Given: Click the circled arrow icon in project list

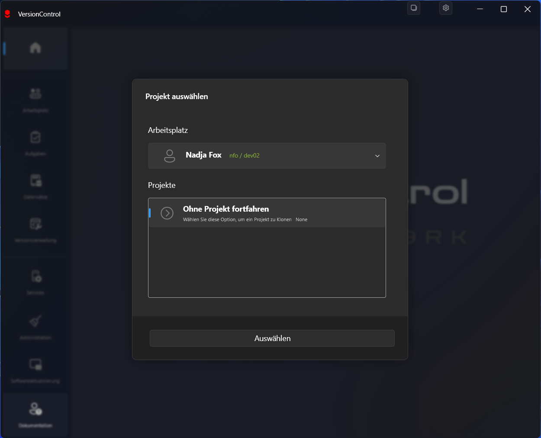Looking at the screenshot, I should pos(167,213).
